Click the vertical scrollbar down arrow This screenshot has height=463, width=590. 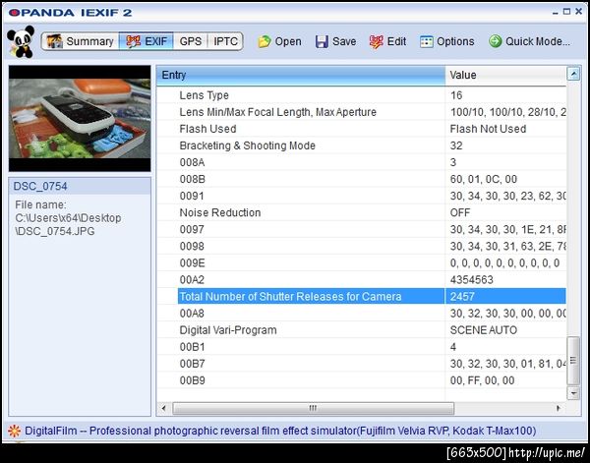(573, 393)
